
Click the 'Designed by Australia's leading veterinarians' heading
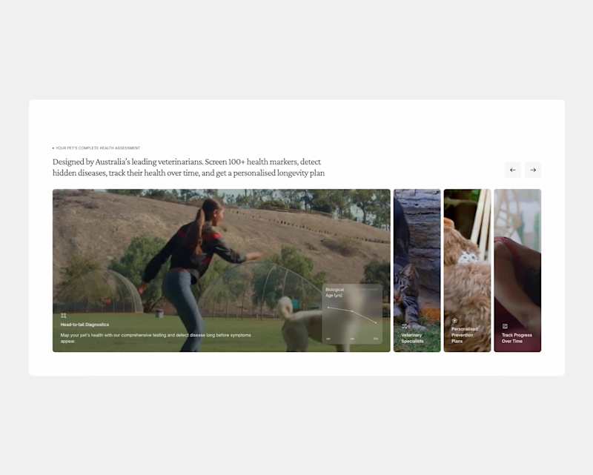(188, 167)
